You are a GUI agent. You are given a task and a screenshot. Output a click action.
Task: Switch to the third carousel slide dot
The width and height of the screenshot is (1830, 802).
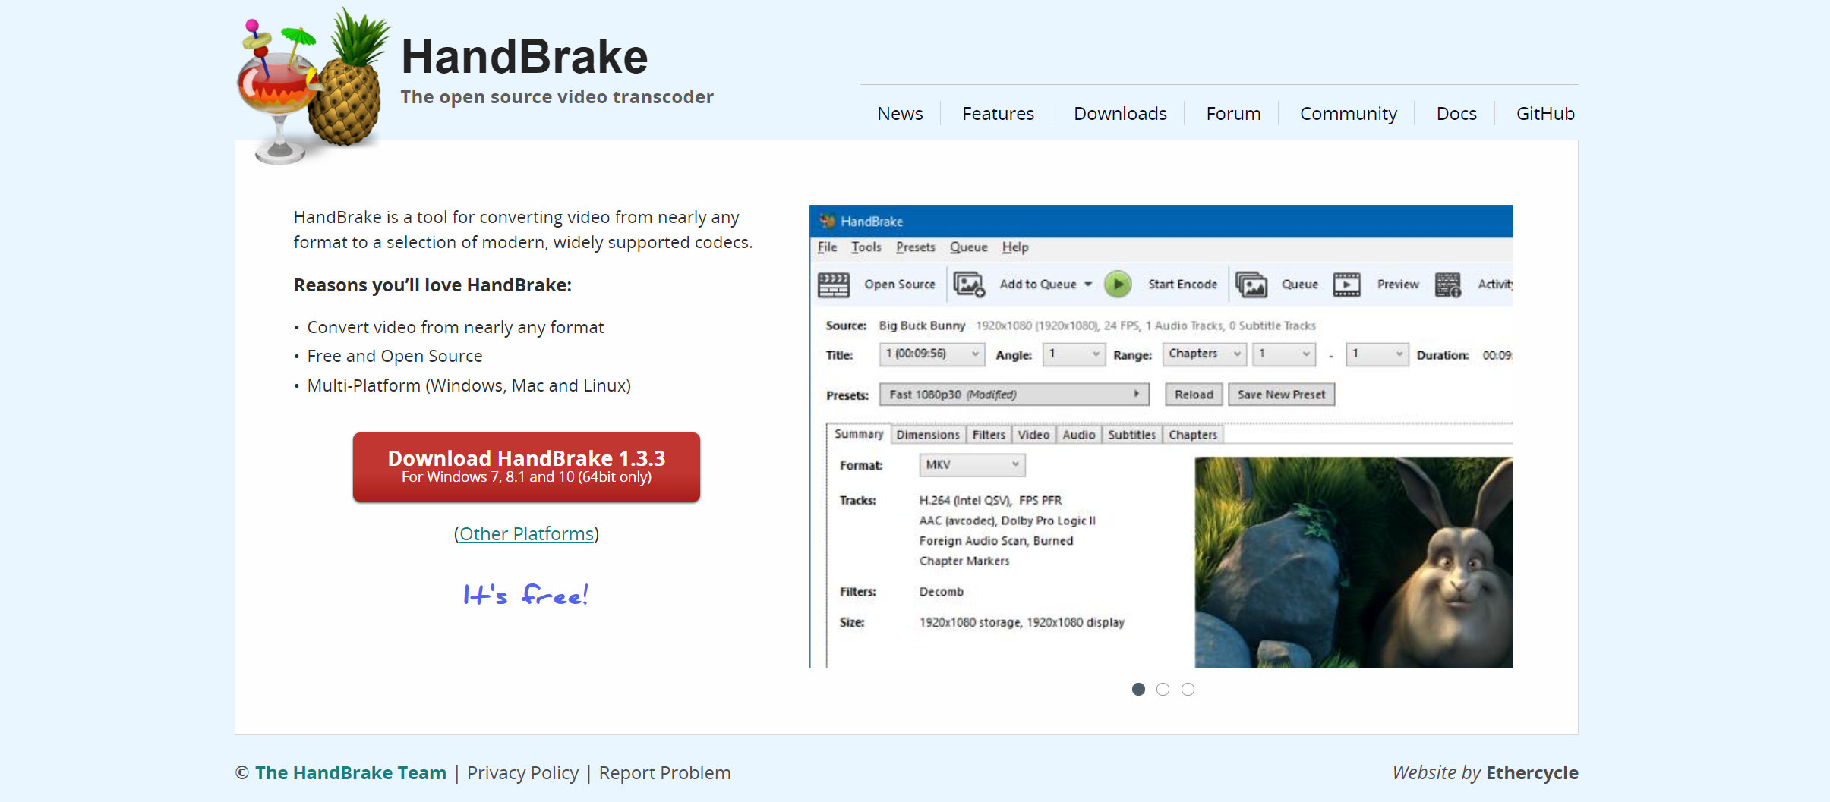pyautogui.click(x=1188, y=689)
